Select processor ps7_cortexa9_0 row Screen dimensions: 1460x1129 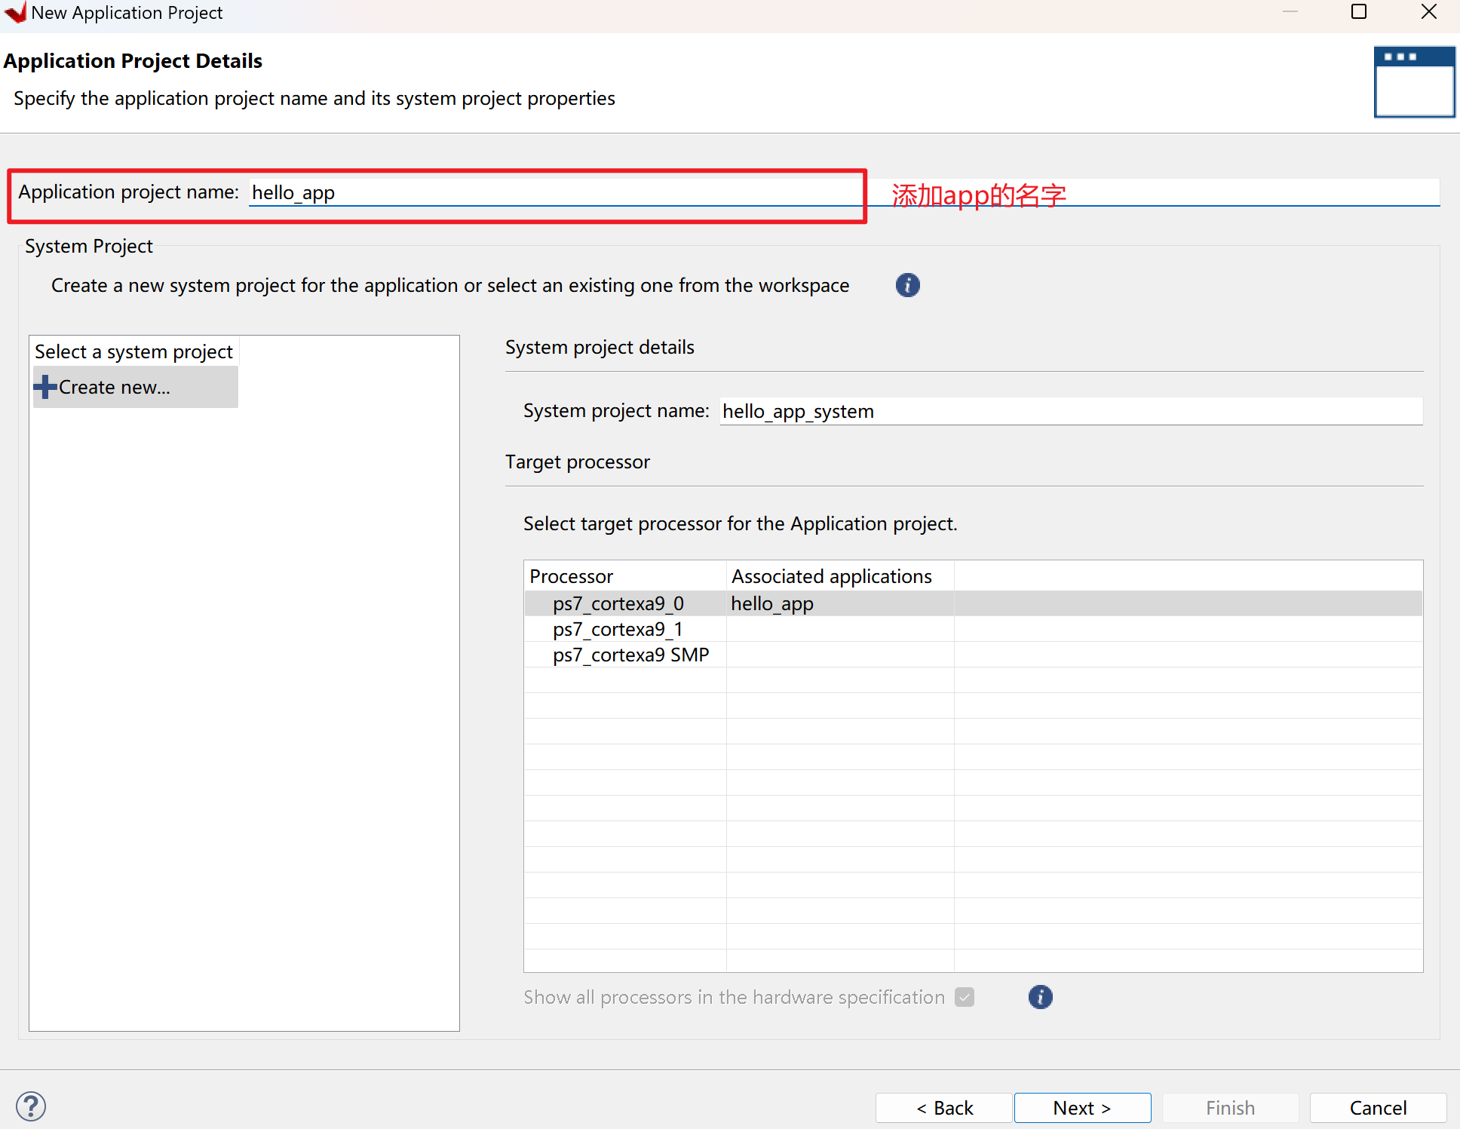(973, 603)
